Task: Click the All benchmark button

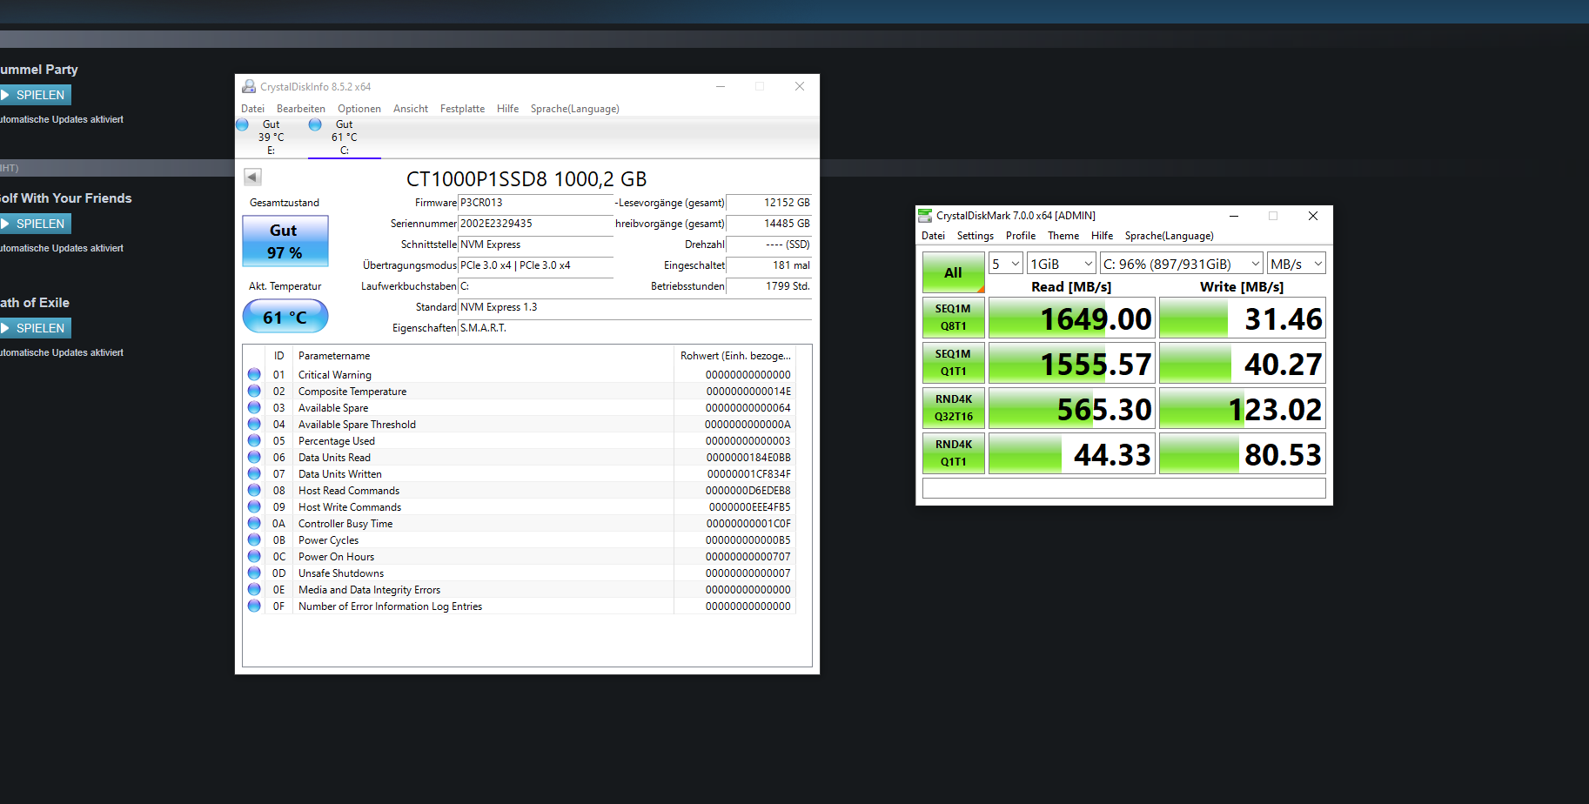Action: 954,272
